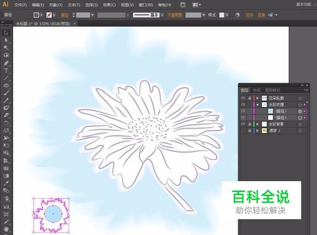Select the Blend tool
This screenshot has width=317, height=235.
[6, 191]
